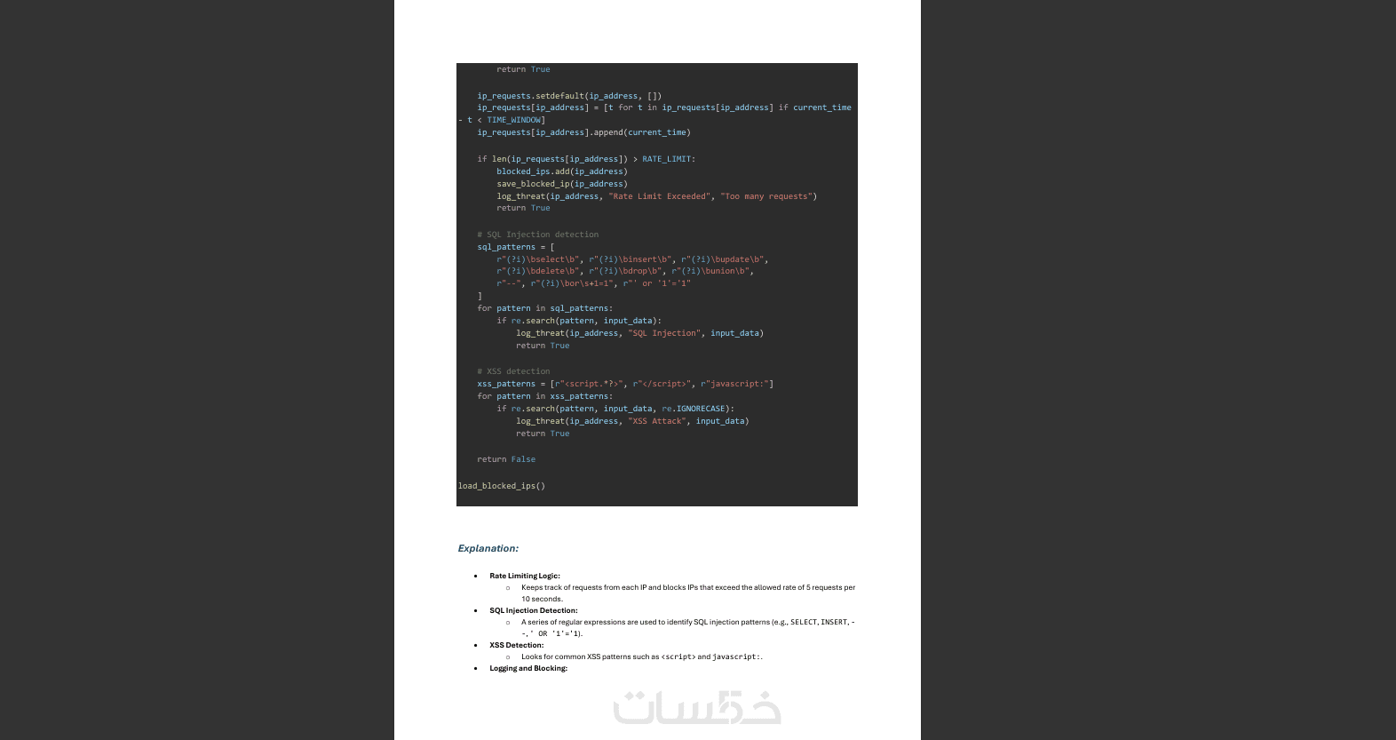
Task: Click the 'Looks for common XSS patterns' sentence
Action: (x=642, y=656)
